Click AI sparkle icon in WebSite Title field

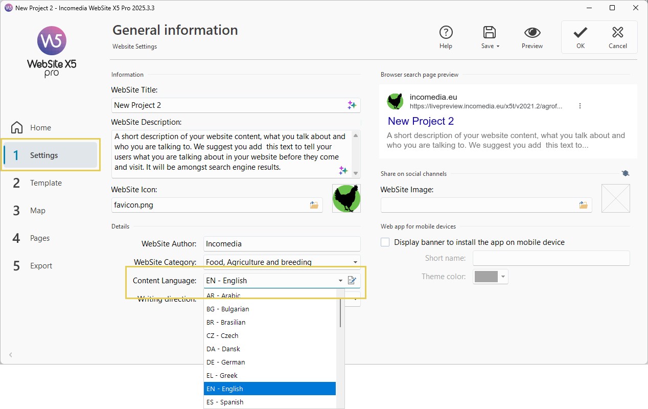(x=352, y=105)
